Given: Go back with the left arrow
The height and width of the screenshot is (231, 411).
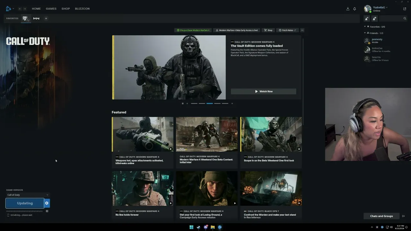Looking at the screenshot, I should point(20,9).
